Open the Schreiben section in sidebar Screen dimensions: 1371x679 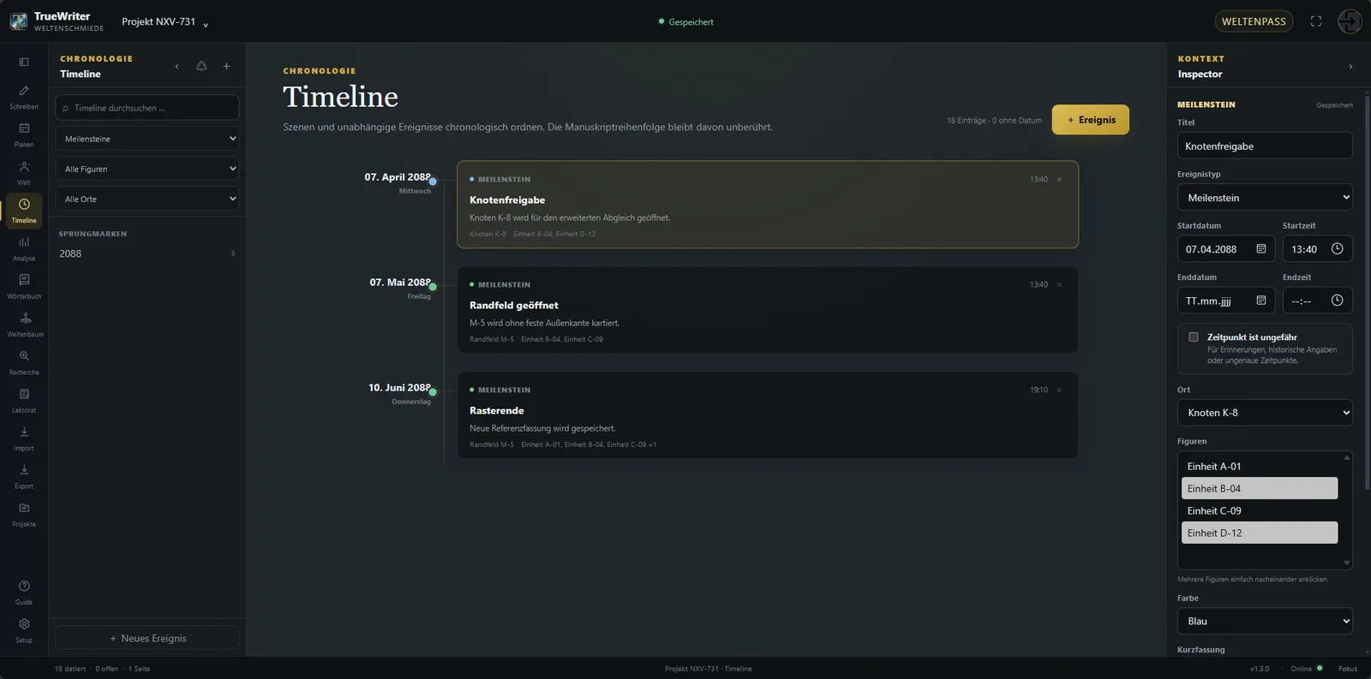point(24,97)
